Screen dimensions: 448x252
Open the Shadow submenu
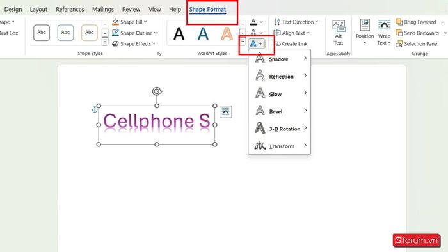pyautogui.click(x=280, y=59)
